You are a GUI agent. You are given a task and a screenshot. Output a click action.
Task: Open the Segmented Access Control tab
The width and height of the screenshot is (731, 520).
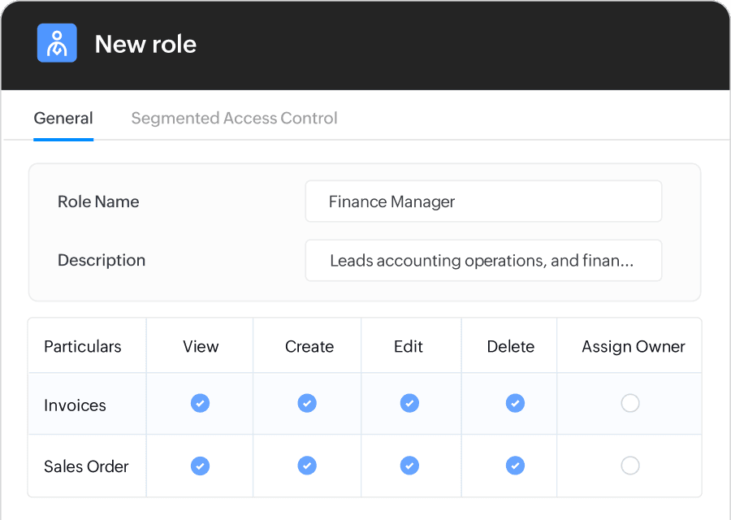tap(234, 119)
